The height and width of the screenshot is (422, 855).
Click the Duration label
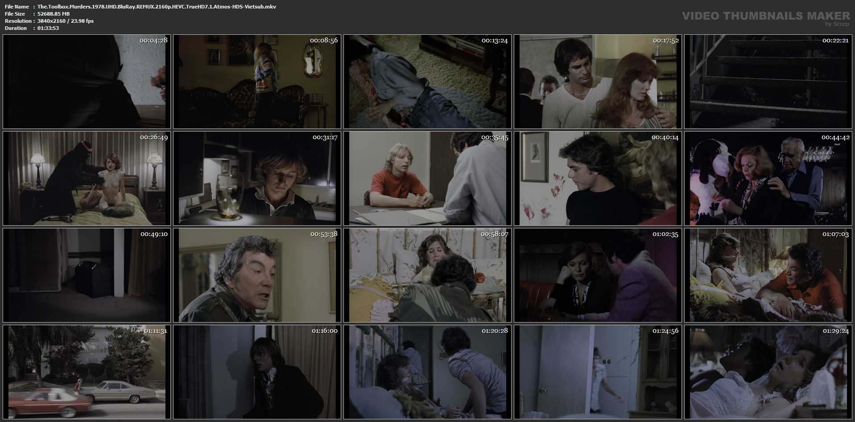[x=16, y=28]
